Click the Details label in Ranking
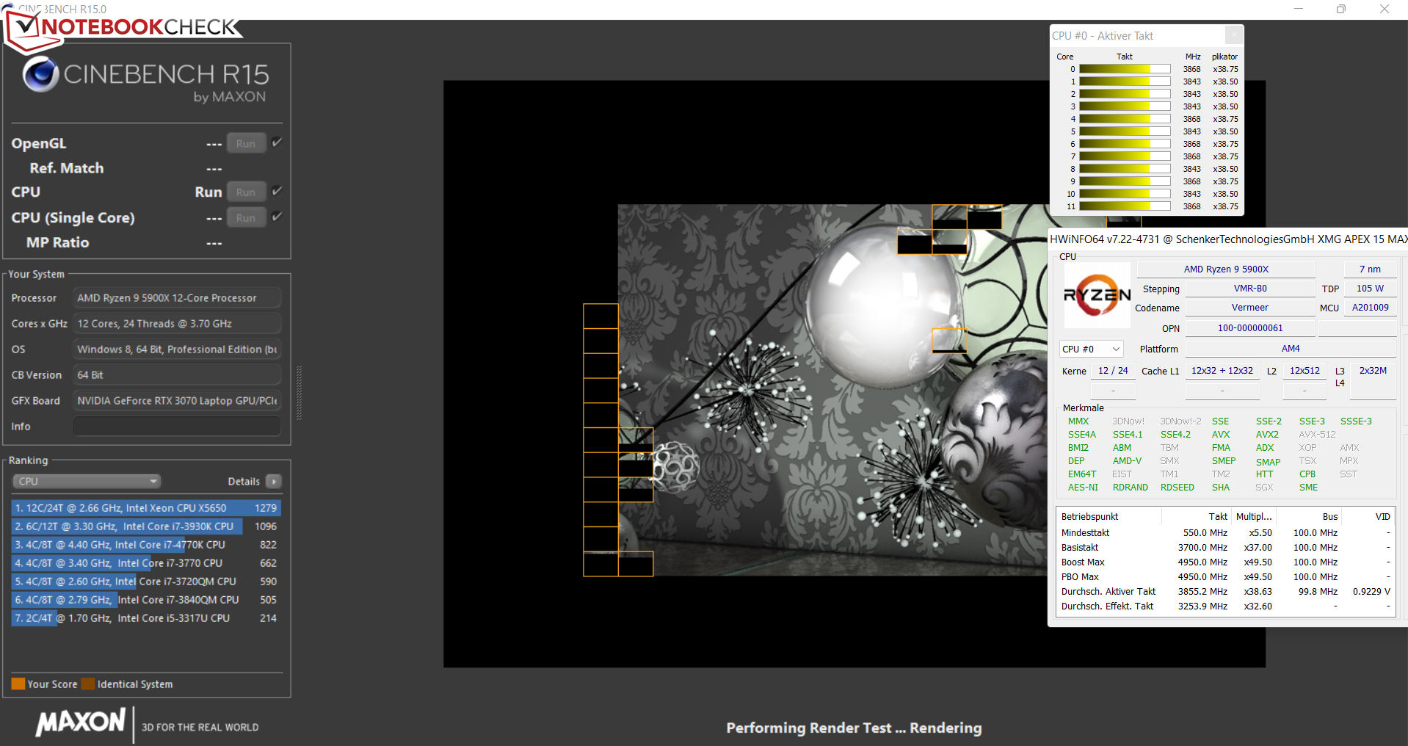This screenshot has height=746, width=1408. pos(244,482)
